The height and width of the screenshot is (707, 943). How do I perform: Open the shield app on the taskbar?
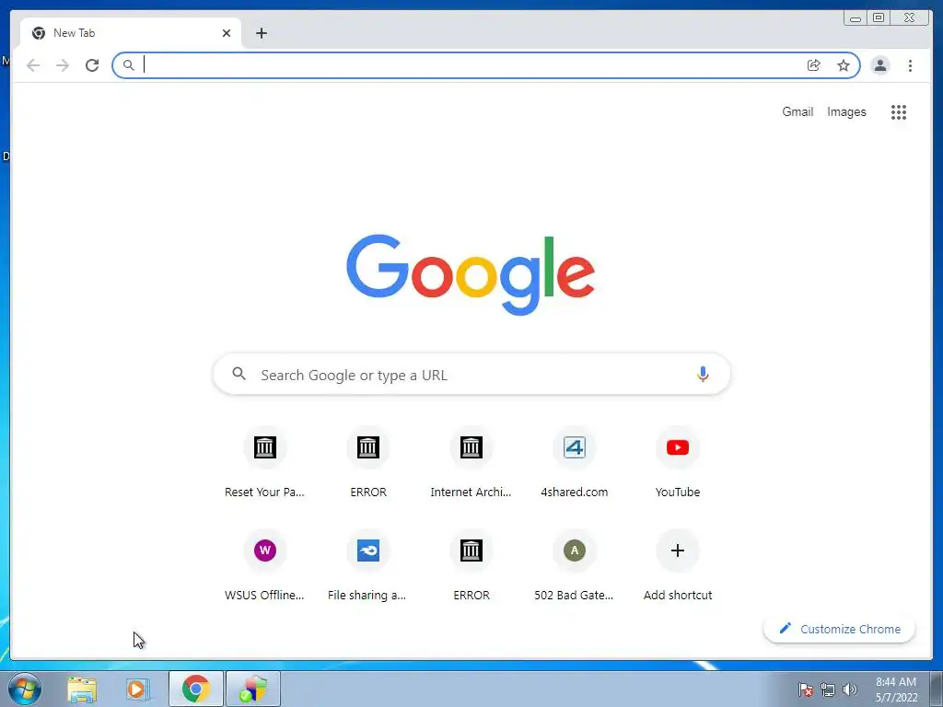tap(253, 689)
